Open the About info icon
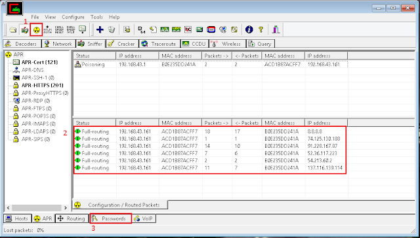 coord(249,29)
